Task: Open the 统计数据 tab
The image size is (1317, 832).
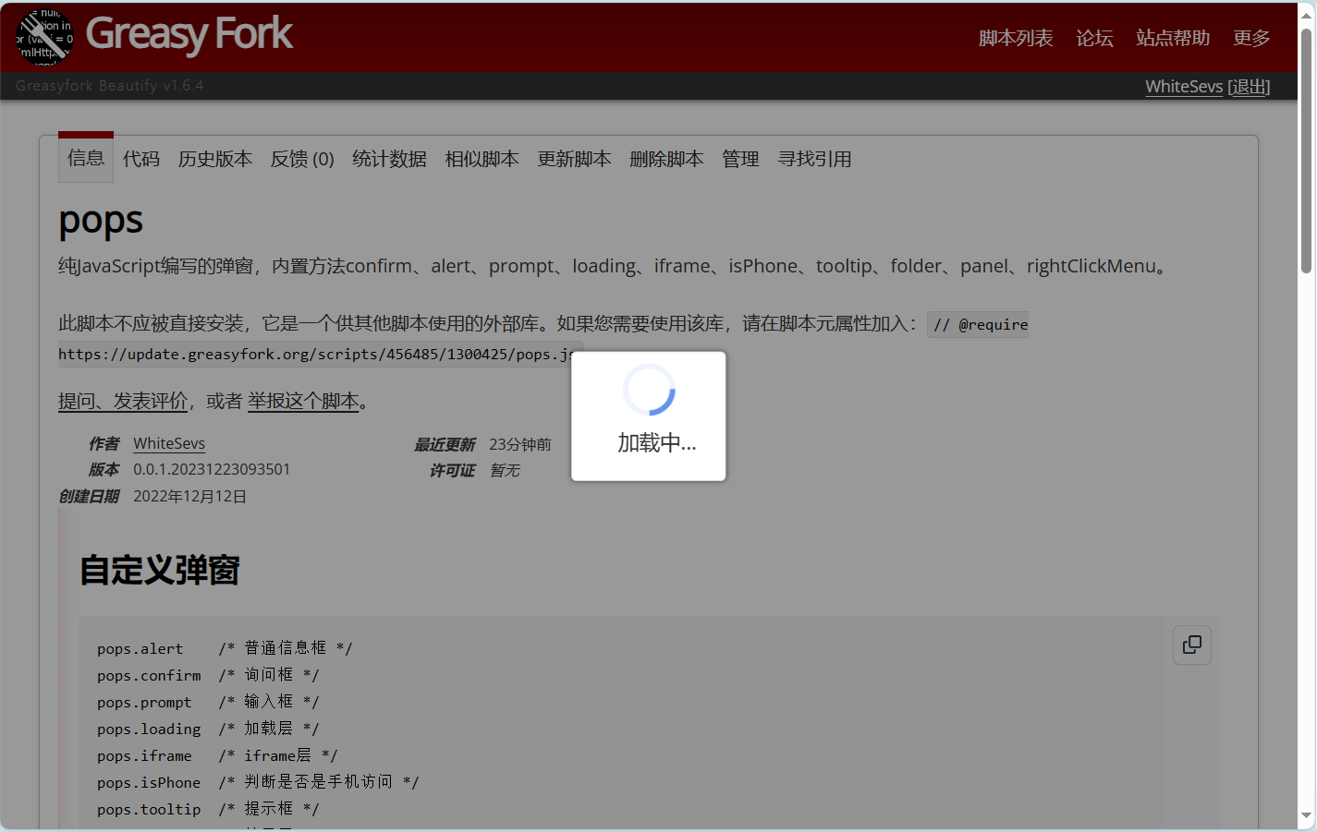Action: 389,159
